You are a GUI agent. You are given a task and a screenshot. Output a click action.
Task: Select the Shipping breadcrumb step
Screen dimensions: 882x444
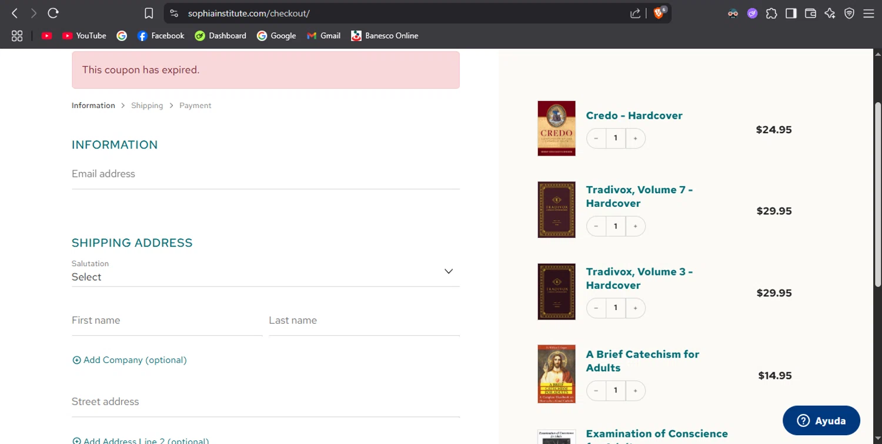coord(147,106)
